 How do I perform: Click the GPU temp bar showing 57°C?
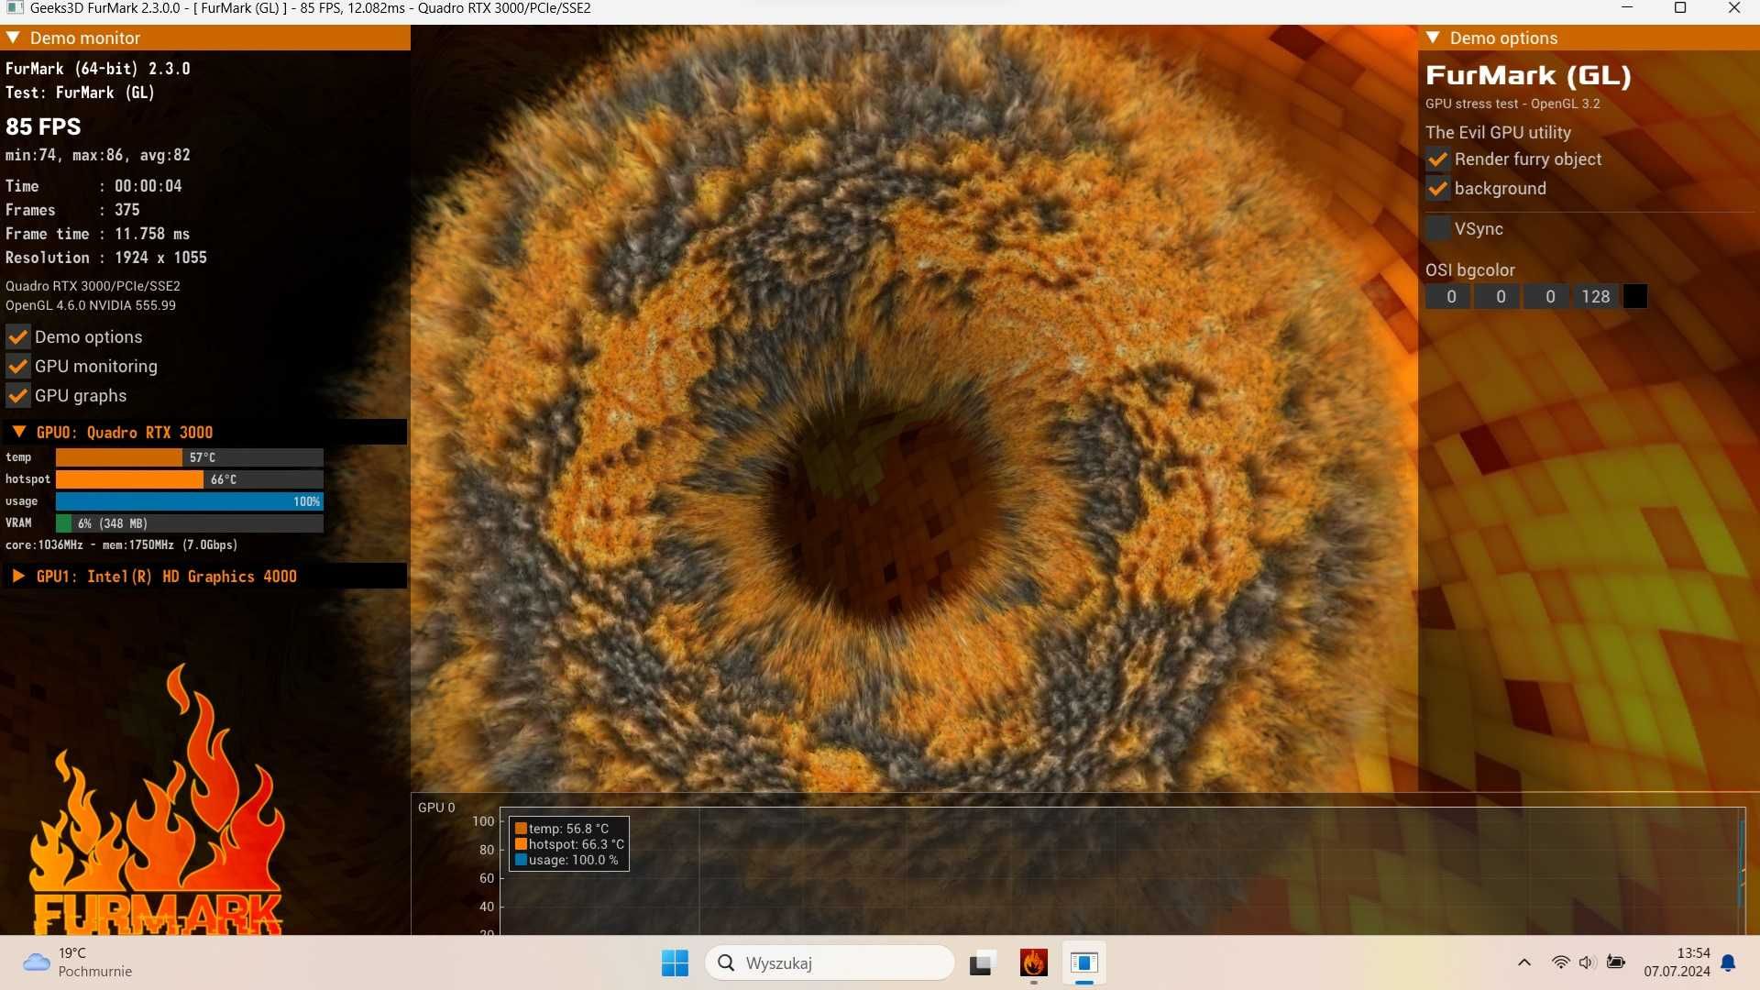tap(190, 456)
